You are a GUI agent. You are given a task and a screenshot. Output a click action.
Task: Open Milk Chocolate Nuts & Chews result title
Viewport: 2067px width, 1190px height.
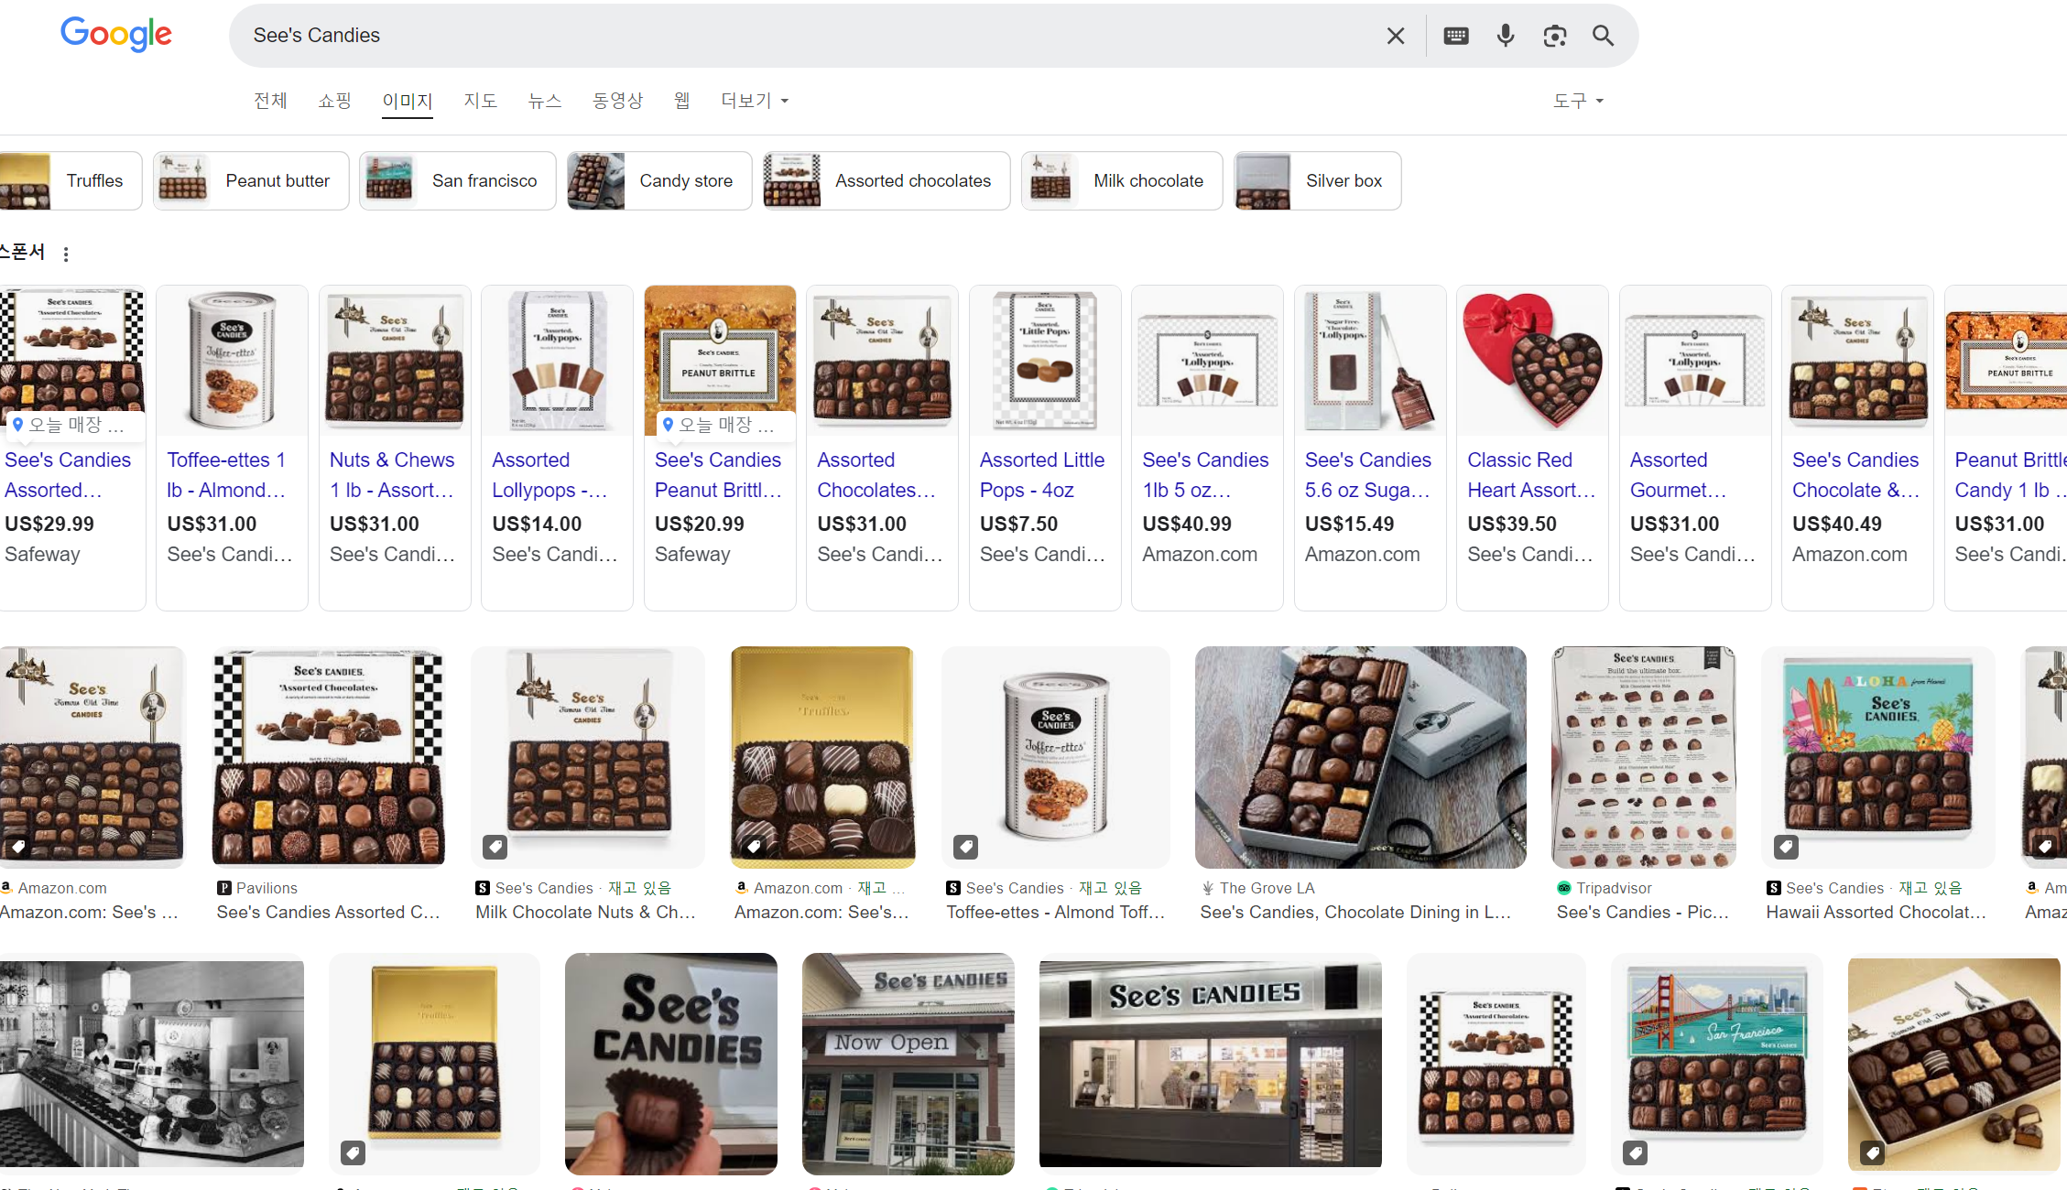[585, 912]
